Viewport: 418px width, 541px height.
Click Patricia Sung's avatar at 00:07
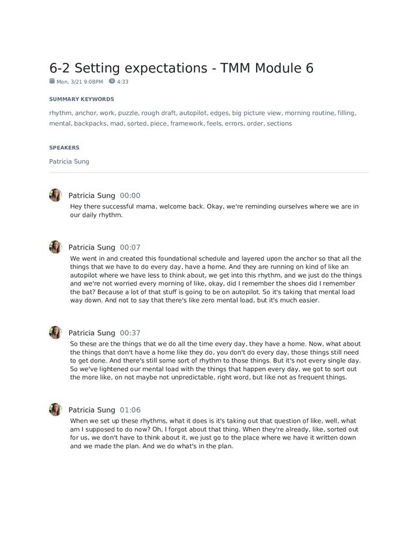(x=56, y=247)
